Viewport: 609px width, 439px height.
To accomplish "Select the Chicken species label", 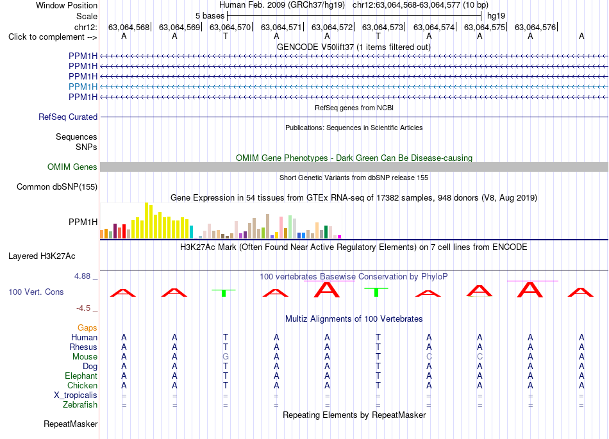I will (x=82, y=385).
